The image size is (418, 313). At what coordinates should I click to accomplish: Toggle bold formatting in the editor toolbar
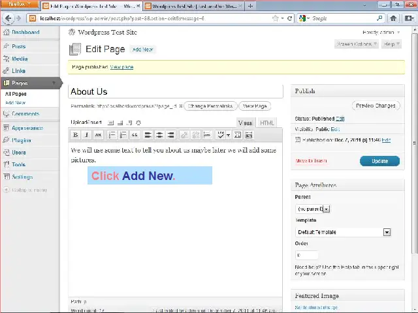pos(76,135)
